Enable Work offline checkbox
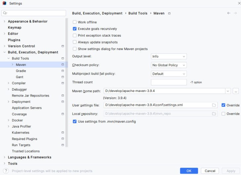 (74, 22)
